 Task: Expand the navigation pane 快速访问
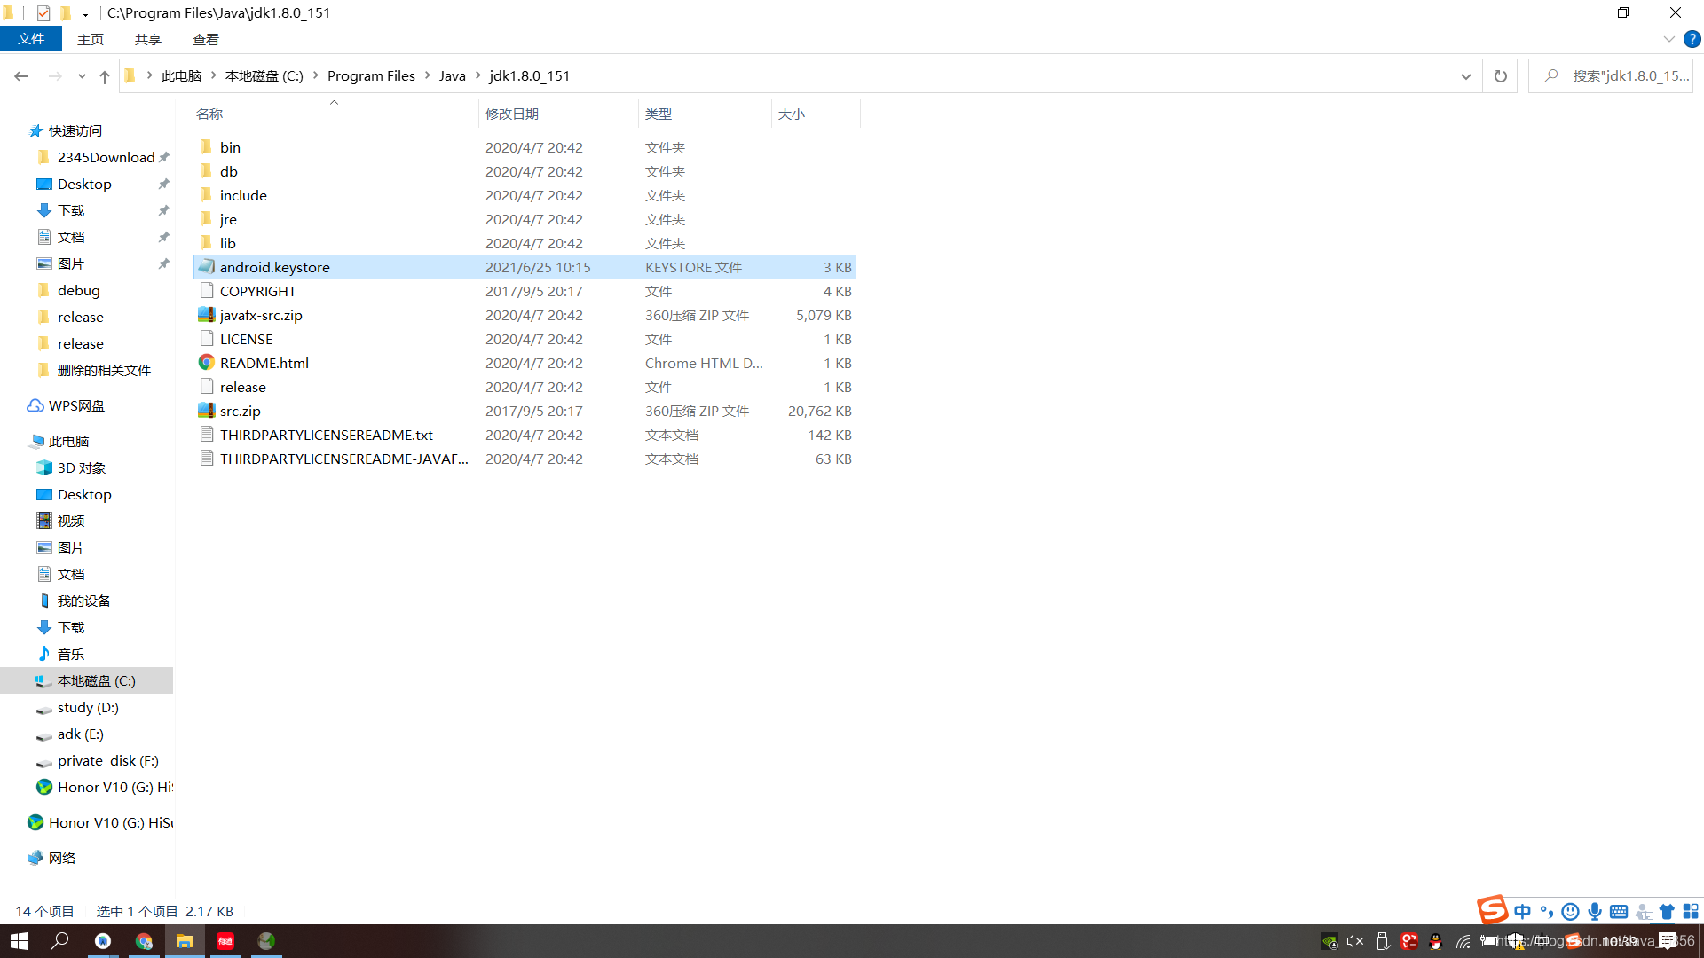tap(14, 131)
